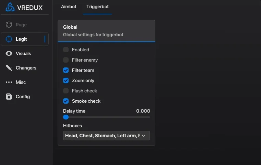
Task: Enable the Filter enemy checkbox
Action: click(66, 60)
